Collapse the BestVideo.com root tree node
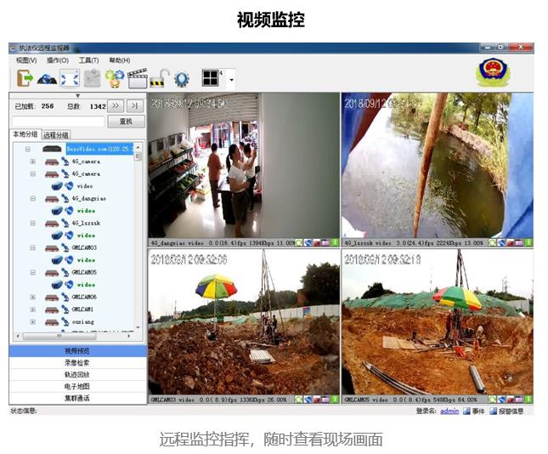The height and width of the screenshot is (454, 548). tap(27, 149)
